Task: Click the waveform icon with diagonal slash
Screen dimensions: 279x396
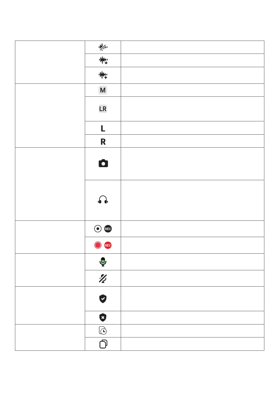Action: tap(103, 48)
